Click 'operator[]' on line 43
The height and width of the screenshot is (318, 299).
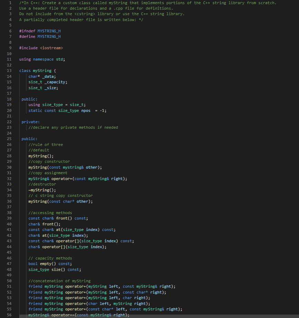[67, 241]
